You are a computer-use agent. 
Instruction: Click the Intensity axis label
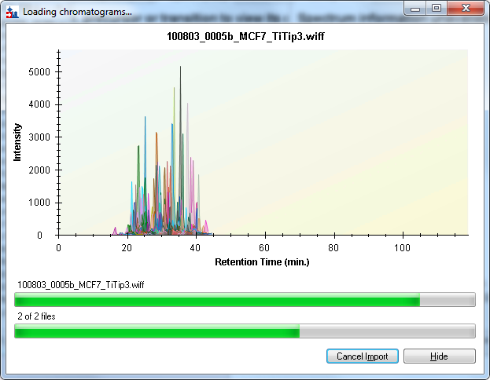17,142
